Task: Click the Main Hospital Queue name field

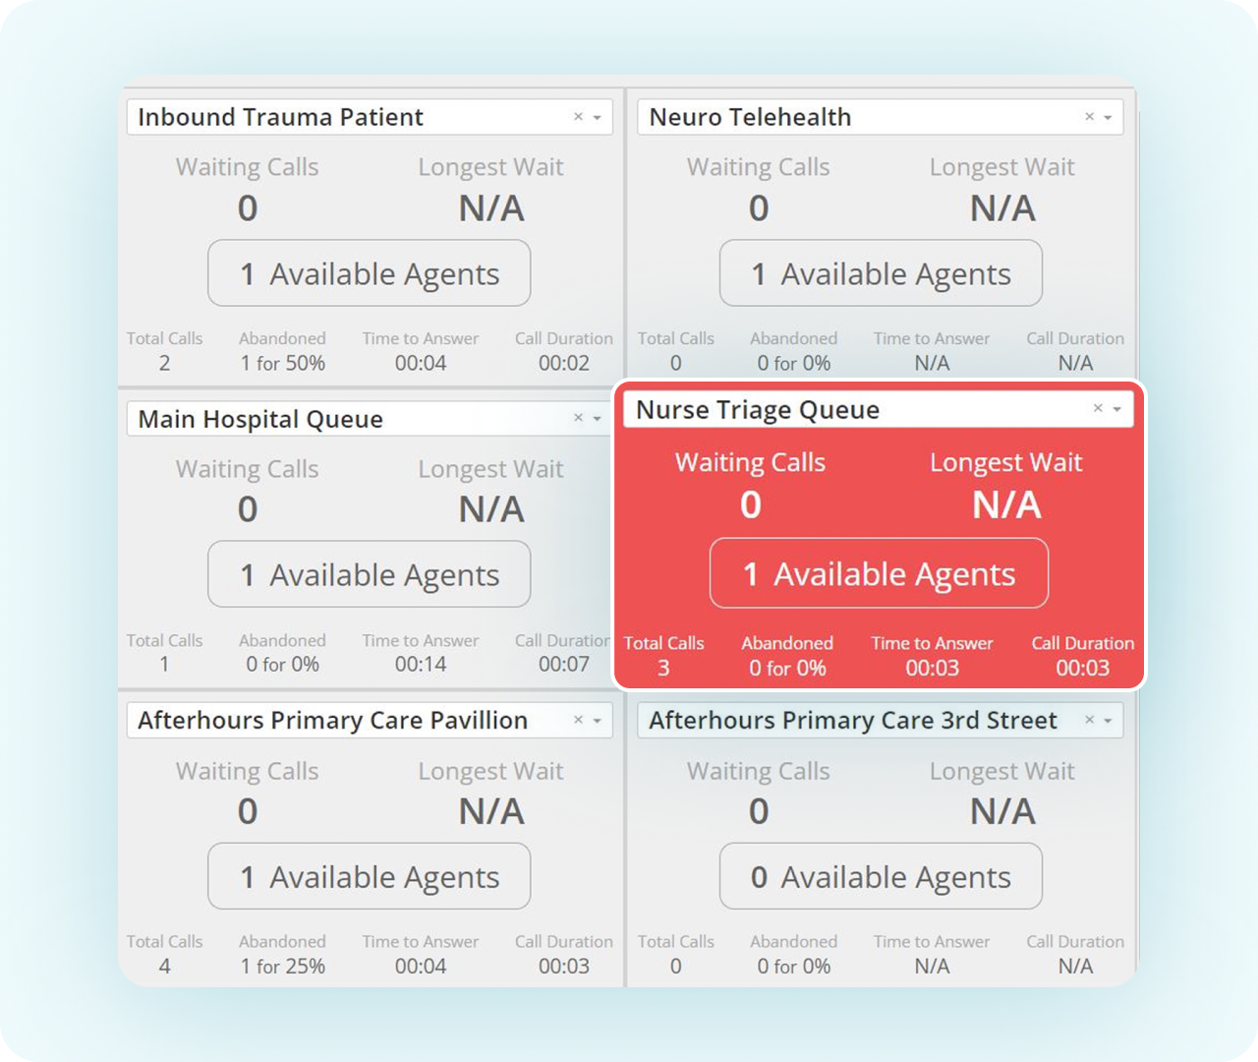Action: pyautogui.click(x=370, y=419)
